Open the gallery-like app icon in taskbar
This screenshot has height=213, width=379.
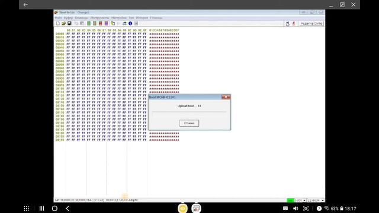(x=196, y=208)
